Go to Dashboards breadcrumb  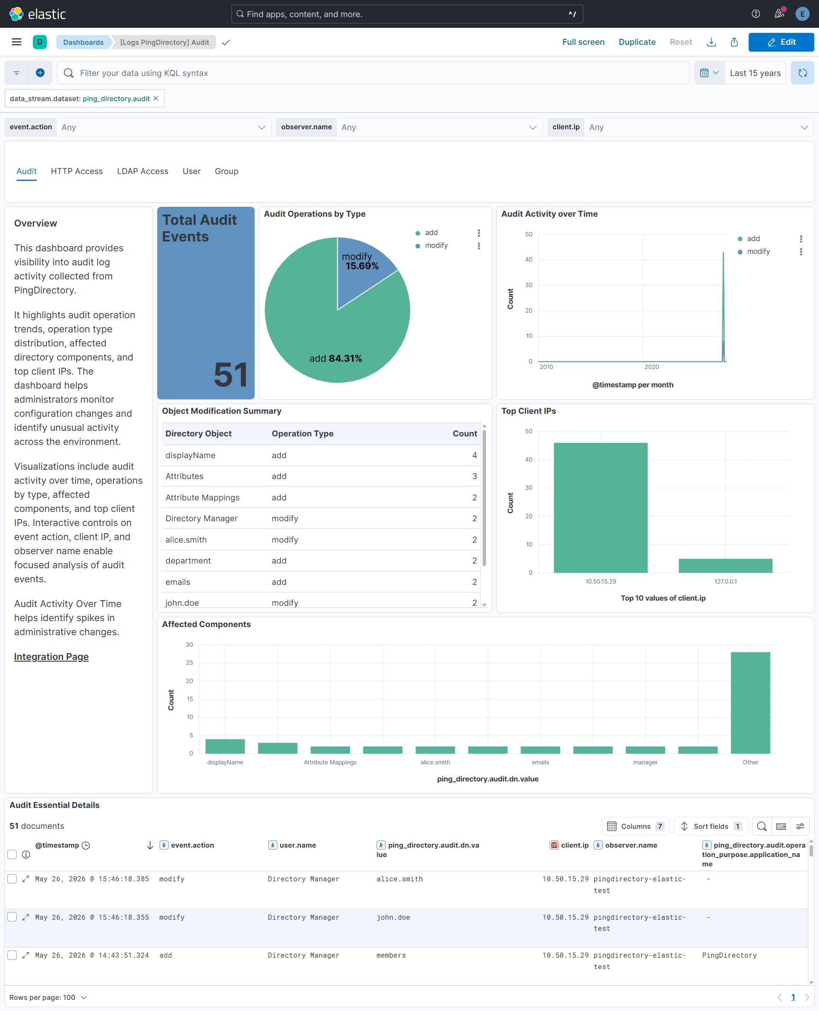tap(84, 42)
